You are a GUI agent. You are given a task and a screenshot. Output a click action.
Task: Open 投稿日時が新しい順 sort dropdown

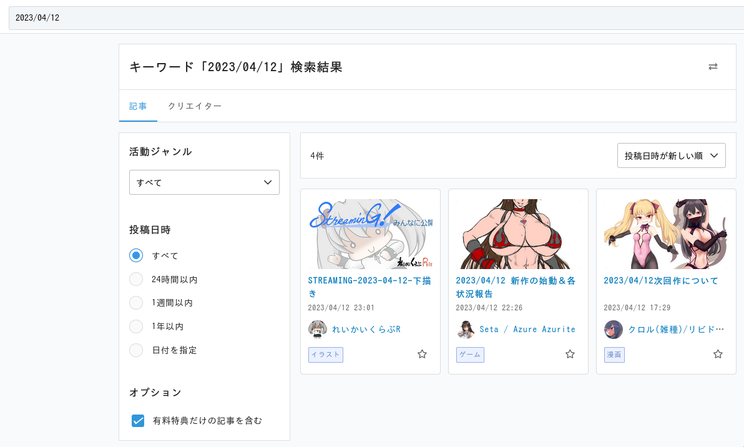[x=672, y=155]
